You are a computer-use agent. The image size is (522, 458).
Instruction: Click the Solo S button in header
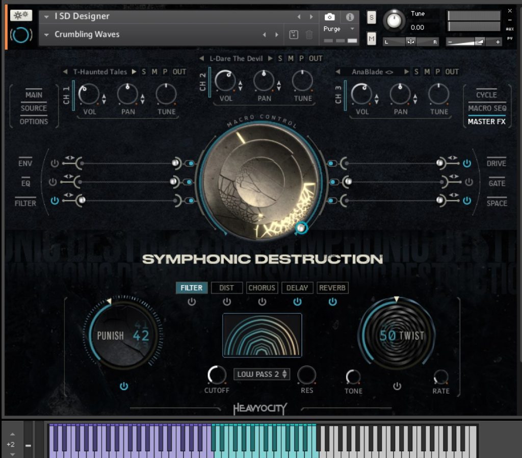pyautogui.click(x=371, y=17)
